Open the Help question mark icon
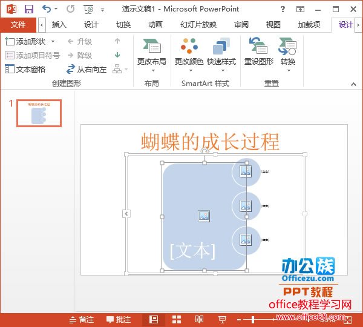Image resolution: width=363 pixels, height=327 pixels. [283, 9]
